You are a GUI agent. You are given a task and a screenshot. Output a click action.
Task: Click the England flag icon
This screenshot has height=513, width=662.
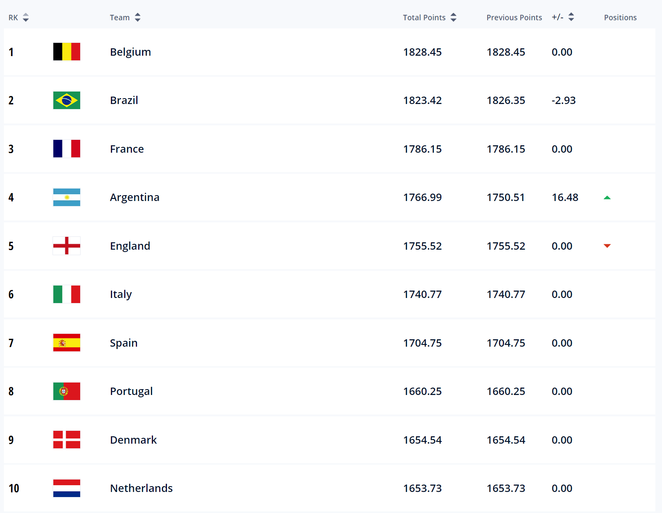67,246
